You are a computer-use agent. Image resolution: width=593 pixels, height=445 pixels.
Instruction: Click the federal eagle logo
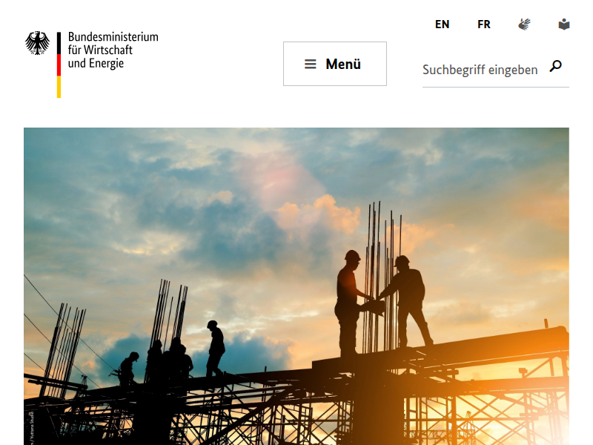point(37,43)
